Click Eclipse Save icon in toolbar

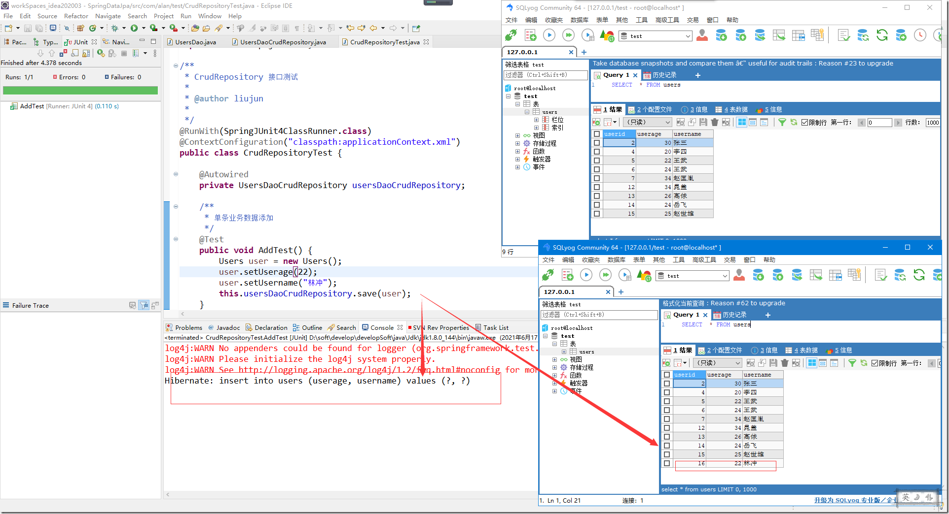[28, 28]
